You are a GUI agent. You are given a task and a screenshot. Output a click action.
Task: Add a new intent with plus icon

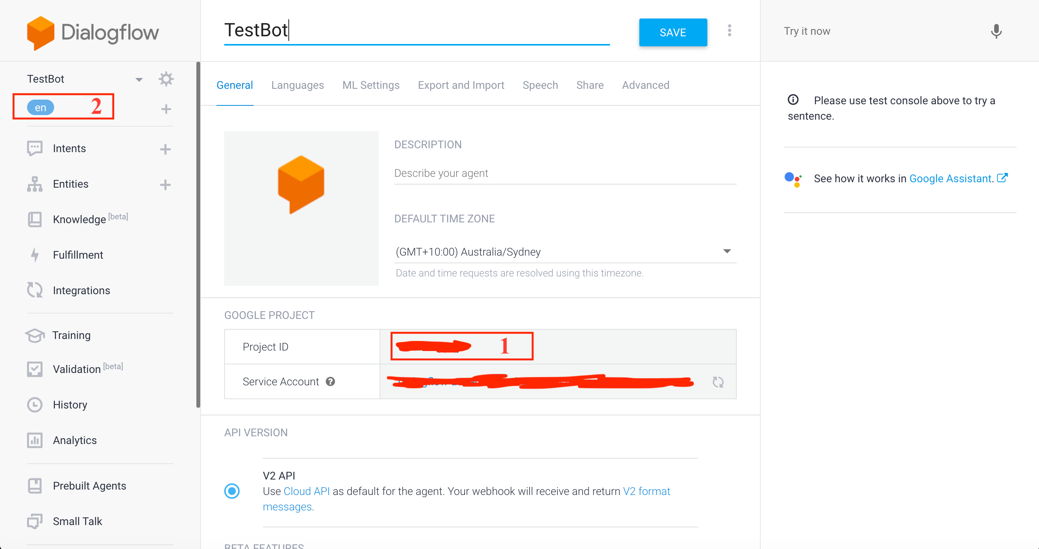165,149
